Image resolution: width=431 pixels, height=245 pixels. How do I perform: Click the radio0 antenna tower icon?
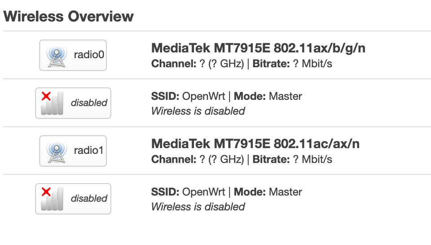(x=57, y=56)
